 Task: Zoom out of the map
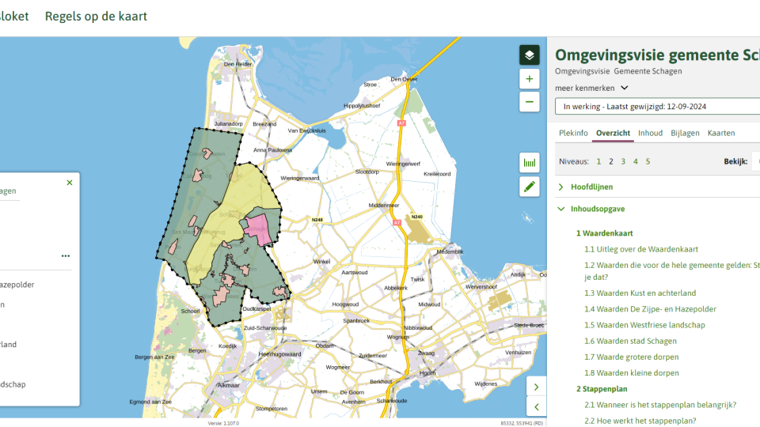(x=529, y=102)
